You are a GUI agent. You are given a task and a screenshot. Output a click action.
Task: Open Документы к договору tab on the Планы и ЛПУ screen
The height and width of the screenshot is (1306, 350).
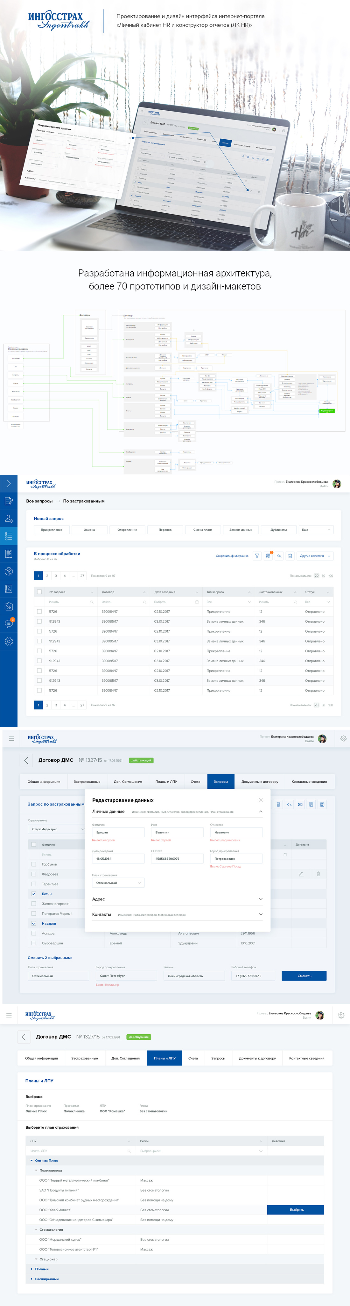[x=257, y=1058]
